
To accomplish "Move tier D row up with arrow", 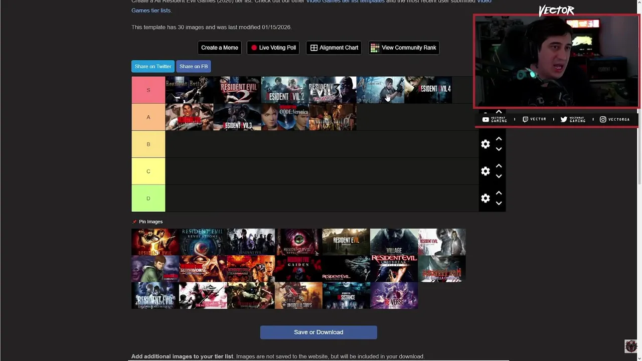I will coord(499,193).
